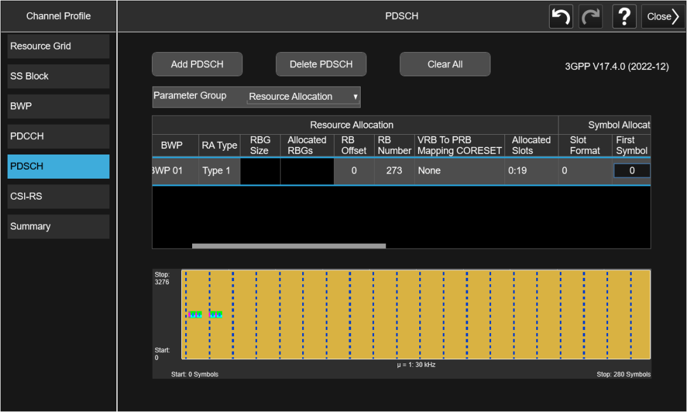687x412 pixels.
Task: Click the redo arrow icon
Action: pos(591,17)
